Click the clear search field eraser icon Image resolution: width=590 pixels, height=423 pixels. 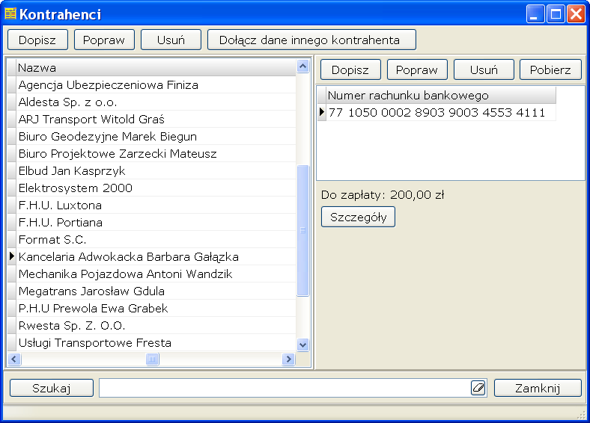click(478, 388)
